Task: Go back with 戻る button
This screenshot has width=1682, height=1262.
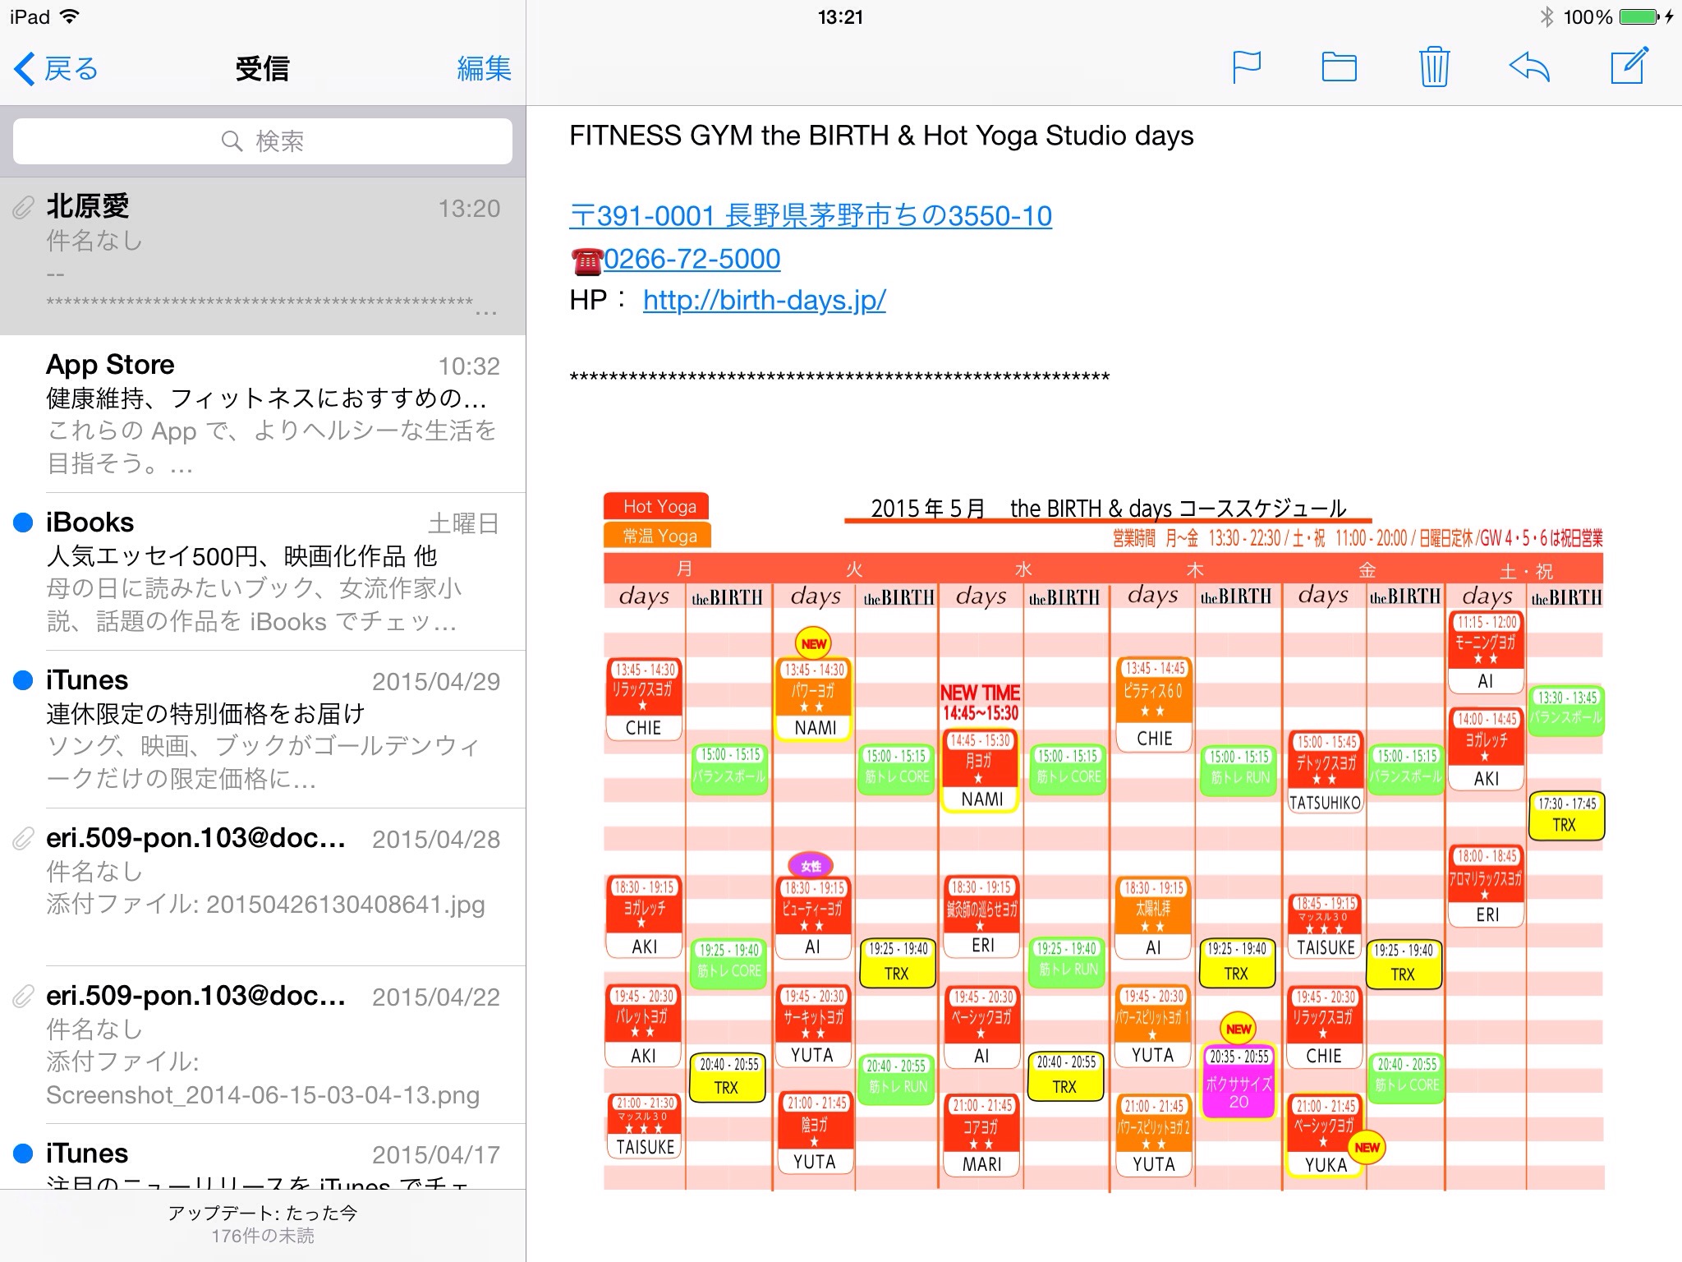Action: [x=56, y=68]
